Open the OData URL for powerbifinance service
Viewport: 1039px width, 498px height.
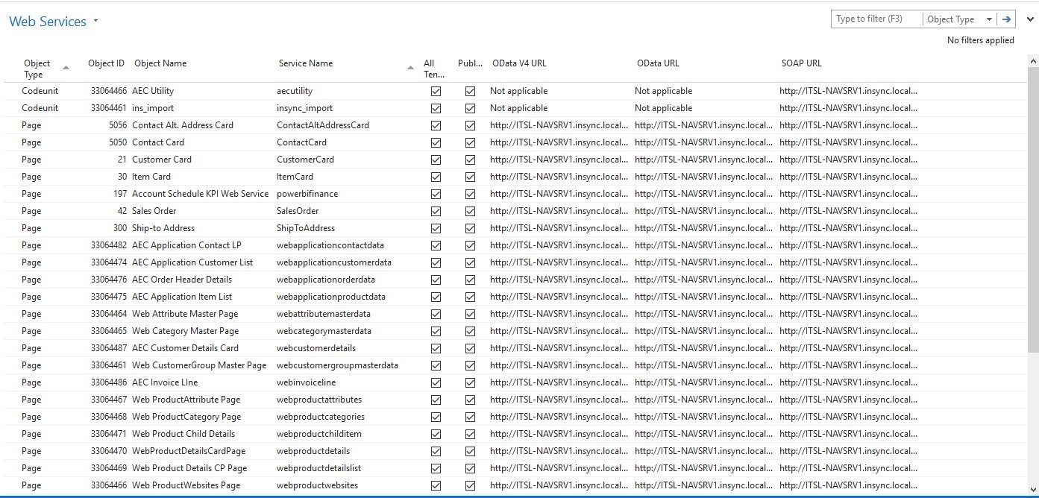coord(702,194)
